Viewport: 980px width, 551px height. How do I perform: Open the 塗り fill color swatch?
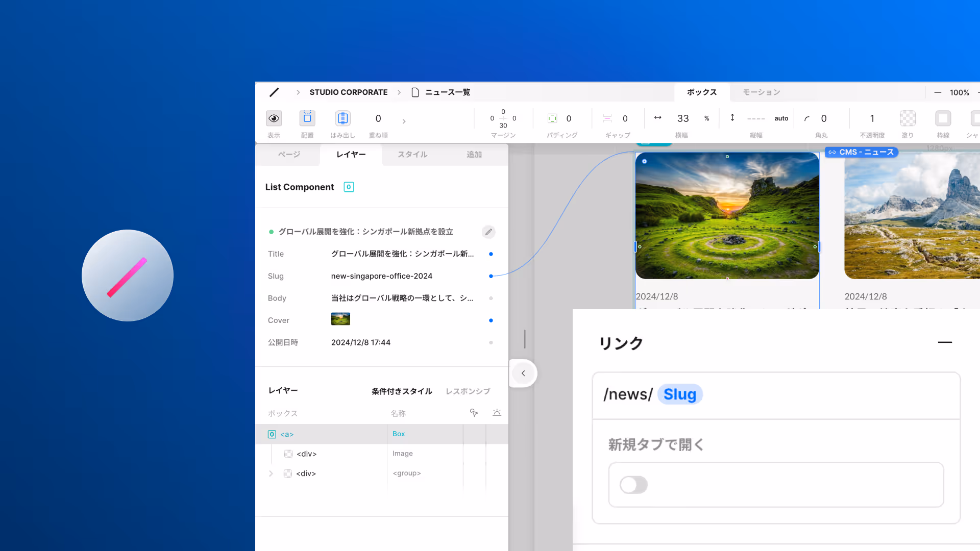(x=907, y=118)
